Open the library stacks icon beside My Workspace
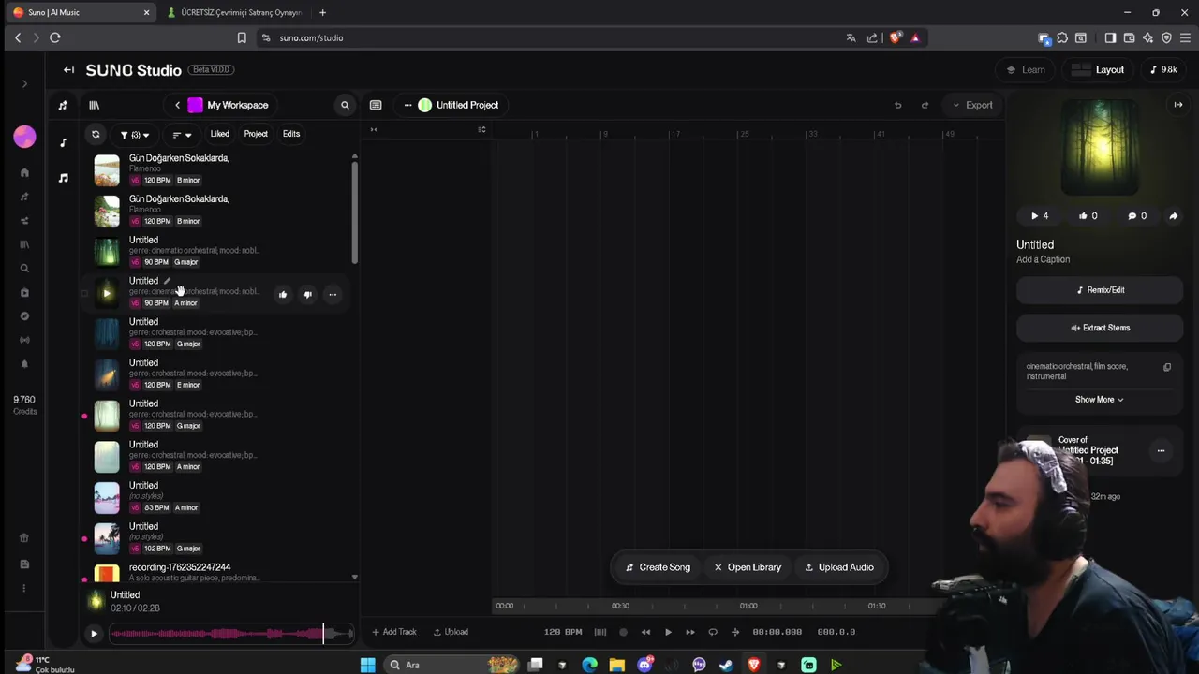Image resolution: width=1199 pixels, height=674 pixels. pyautogui.click(x=94, y=106)
